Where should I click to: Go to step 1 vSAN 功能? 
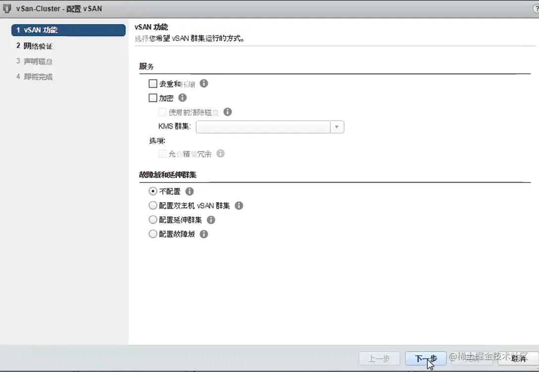[68, 30]
